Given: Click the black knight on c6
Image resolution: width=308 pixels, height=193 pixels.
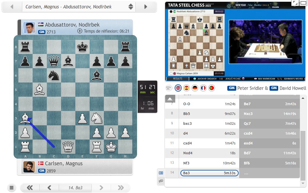Looking at the screenshot, I should (x=54, y=75).
